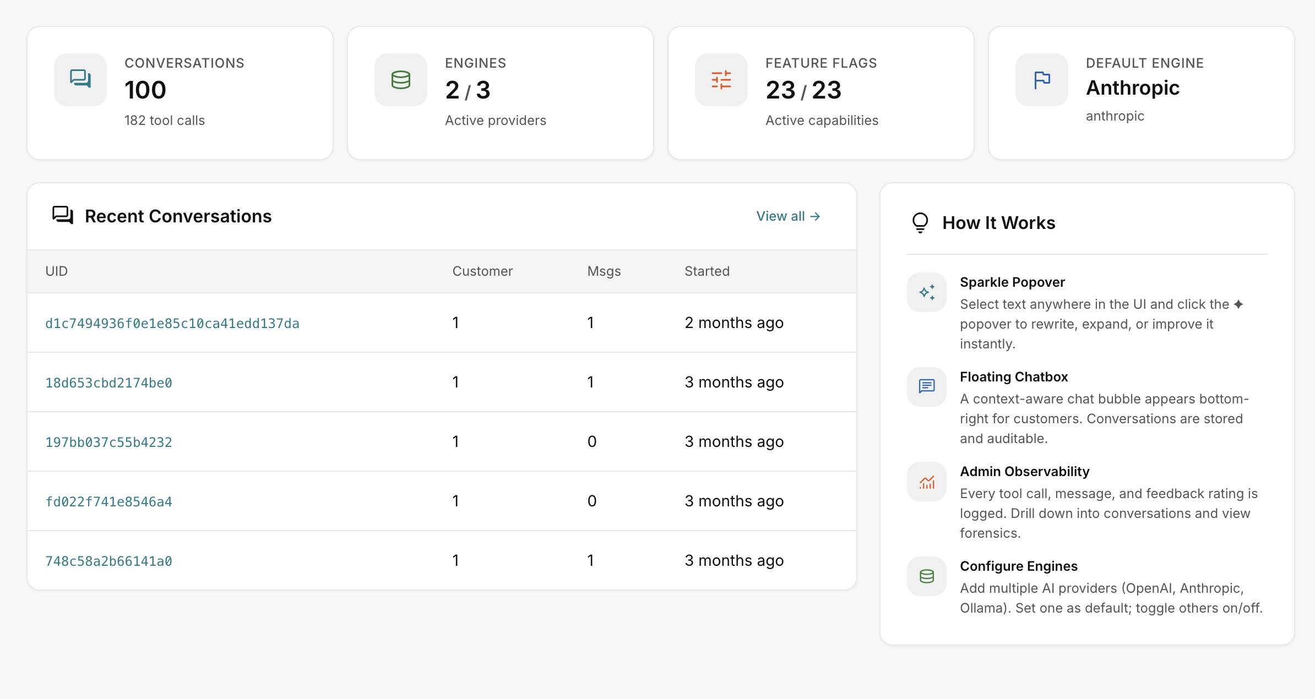
Task: Click the Floating Chatbox message icon
Action: 927,386
